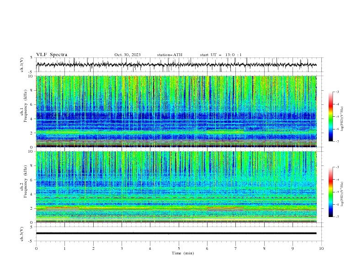
Task: Click the upper PSD color scale bar
Action: pyautogui.click(x=331, y=117)
